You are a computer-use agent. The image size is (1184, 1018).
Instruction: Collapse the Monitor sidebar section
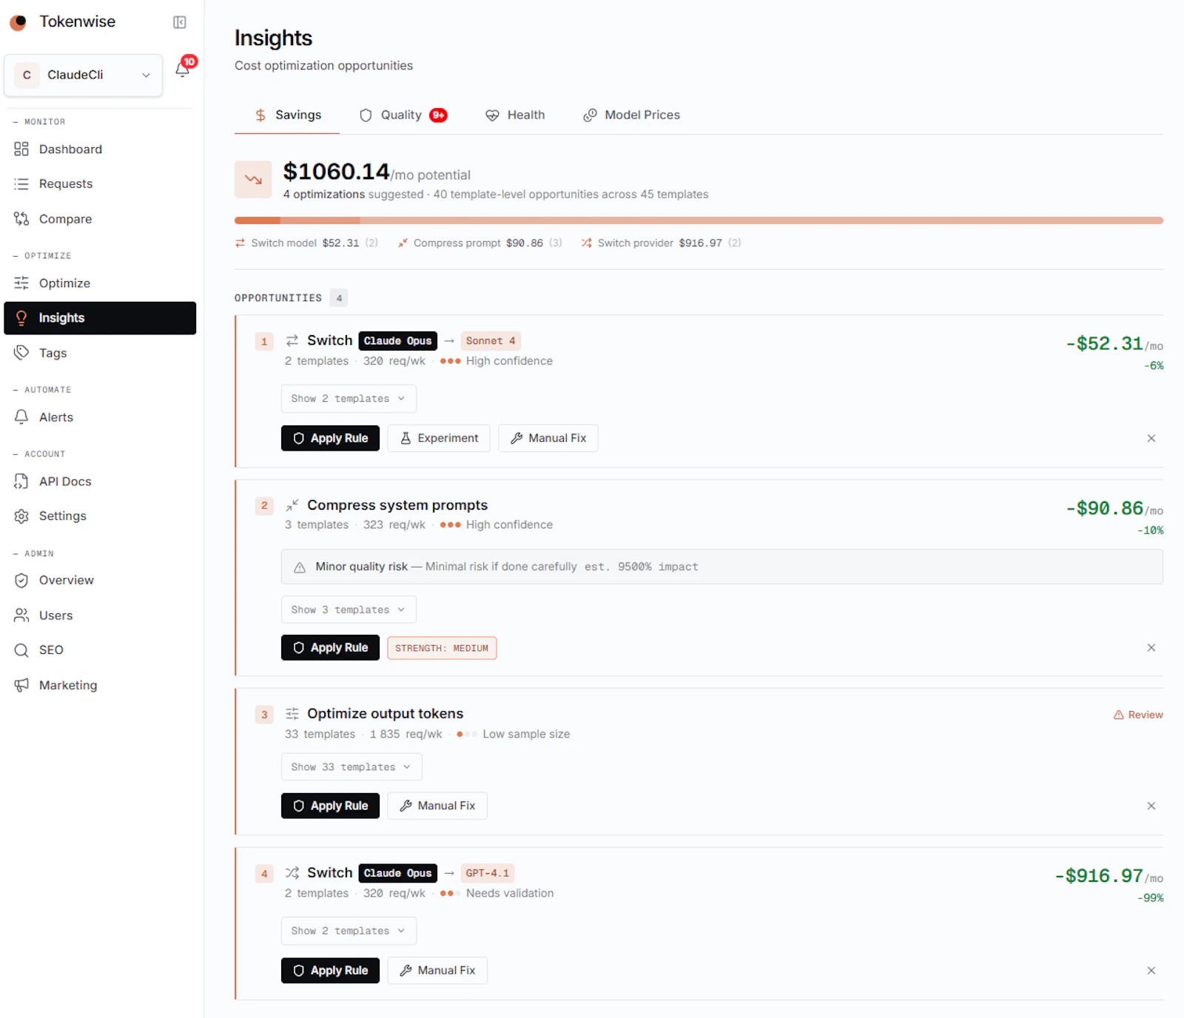click(x=39, y=122)
